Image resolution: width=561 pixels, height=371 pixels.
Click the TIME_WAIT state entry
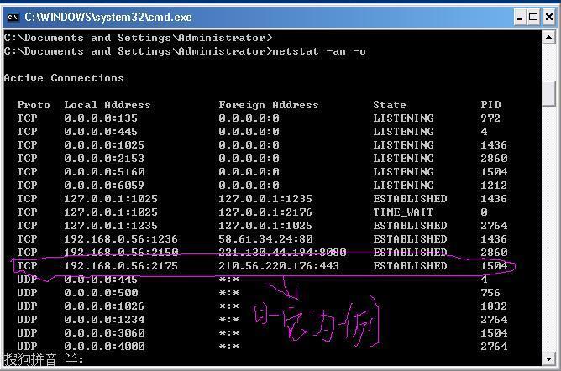403,212
